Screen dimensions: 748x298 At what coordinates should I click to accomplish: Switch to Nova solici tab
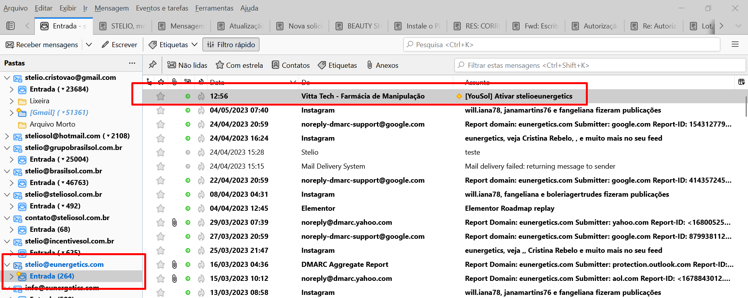[x=300, y=26]
